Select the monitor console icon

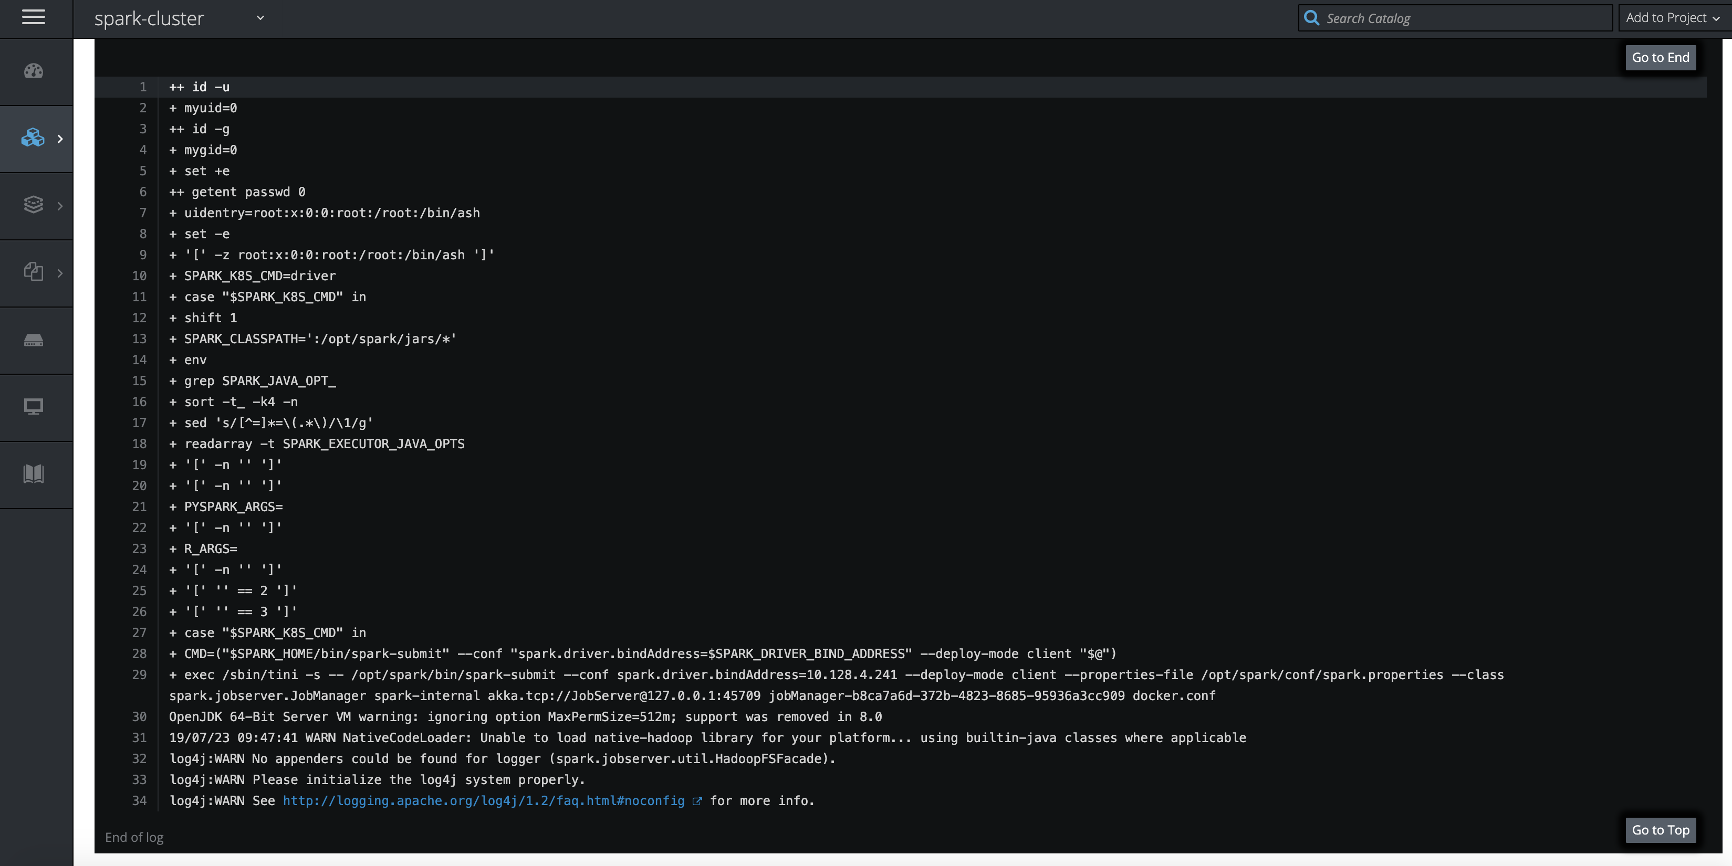coord(33,407)
